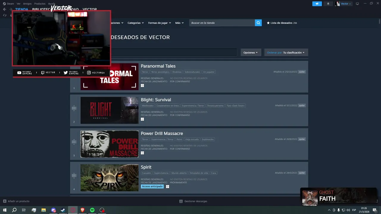Open Windows taskbar search

pyautogui.click(x=14, y=210)
